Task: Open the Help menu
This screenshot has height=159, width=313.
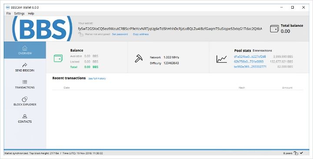Action: (x=31, y=13)
